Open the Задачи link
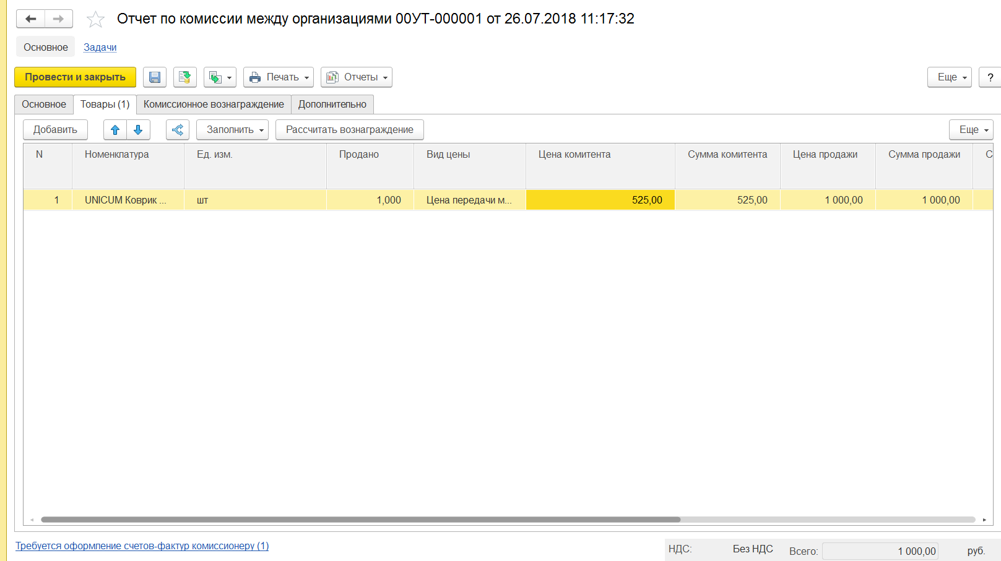Screen dimensions: 1001x561 click(x=100, y=48)
